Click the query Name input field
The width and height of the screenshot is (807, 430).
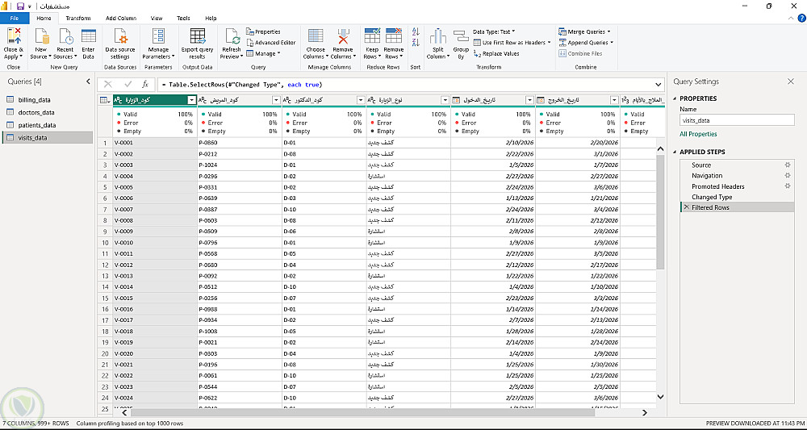tap(736, 120)
